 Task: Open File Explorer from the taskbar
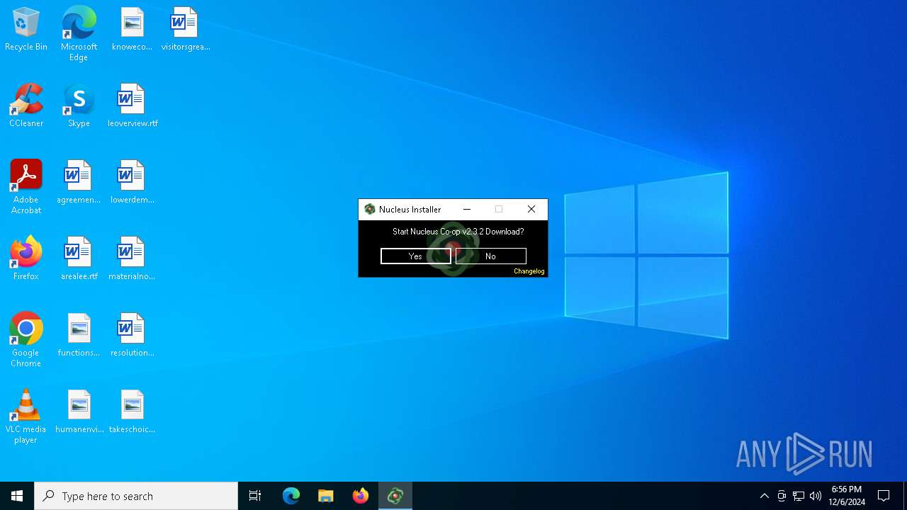[x=326, y=496]
